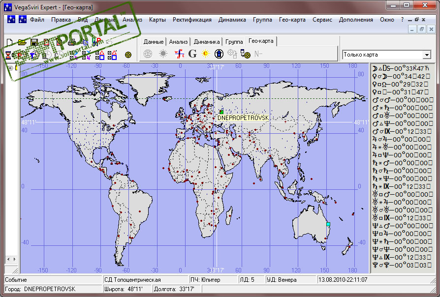Click the last aspect row ending 00°03

pyautogui.click(x=402, y=265)
